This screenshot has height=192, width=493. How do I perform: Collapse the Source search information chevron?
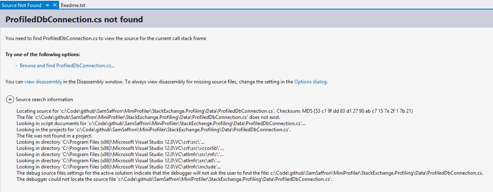pyautogui.click(x=10, y=100)
